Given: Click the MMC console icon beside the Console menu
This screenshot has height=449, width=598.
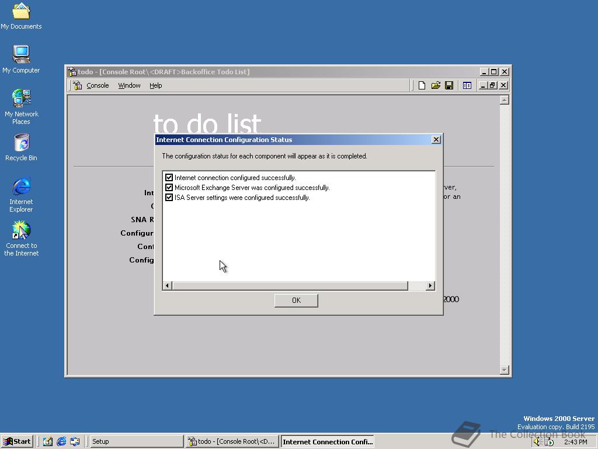Looking at the screenshot, I should pos(78,85).
